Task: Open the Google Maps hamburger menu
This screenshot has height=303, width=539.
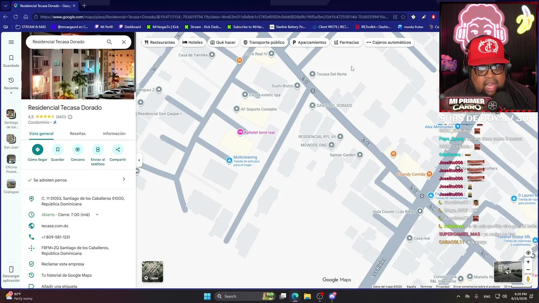Action: pyautogui.click(x=11, y=42)
